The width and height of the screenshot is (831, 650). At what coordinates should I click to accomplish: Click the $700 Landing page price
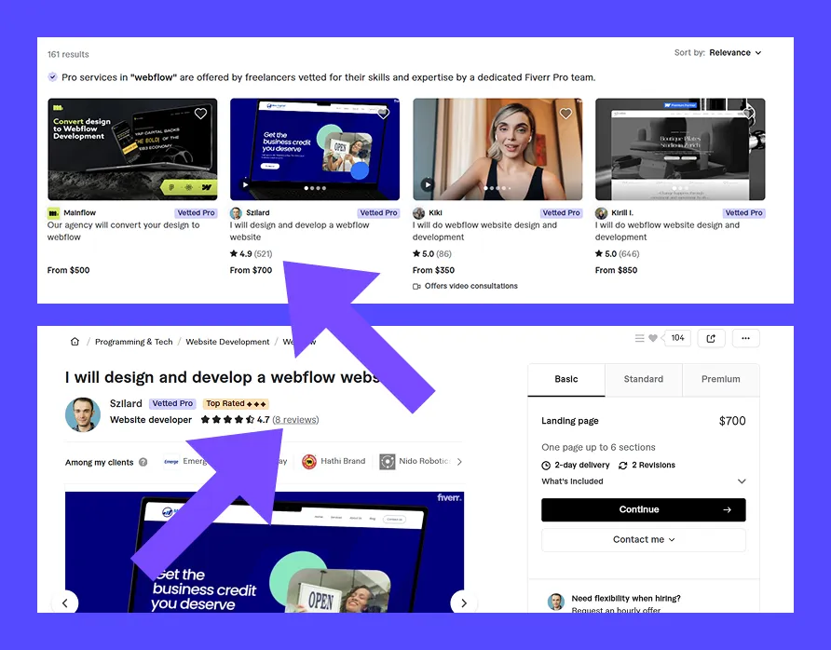pos(732,421)
